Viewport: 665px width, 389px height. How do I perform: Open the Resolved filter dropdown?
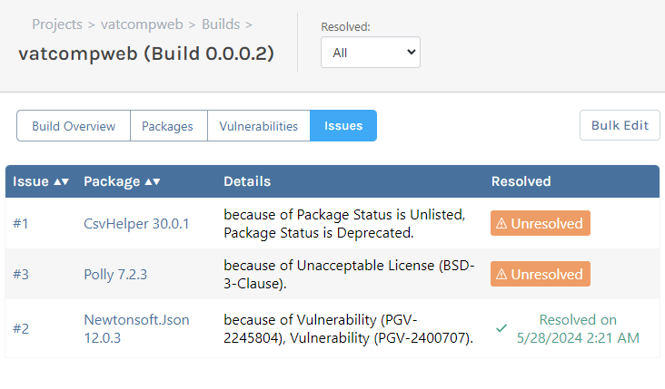[371, 53]
